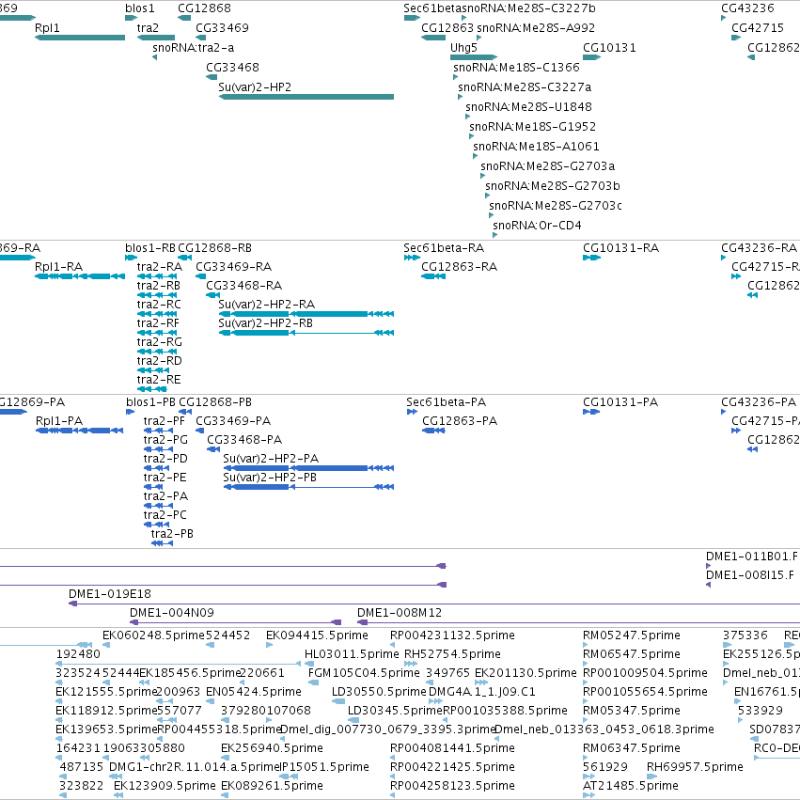Screen dimensions: 800x800
Task: Select the Uhg5 gene label
Action: point(463,48)
